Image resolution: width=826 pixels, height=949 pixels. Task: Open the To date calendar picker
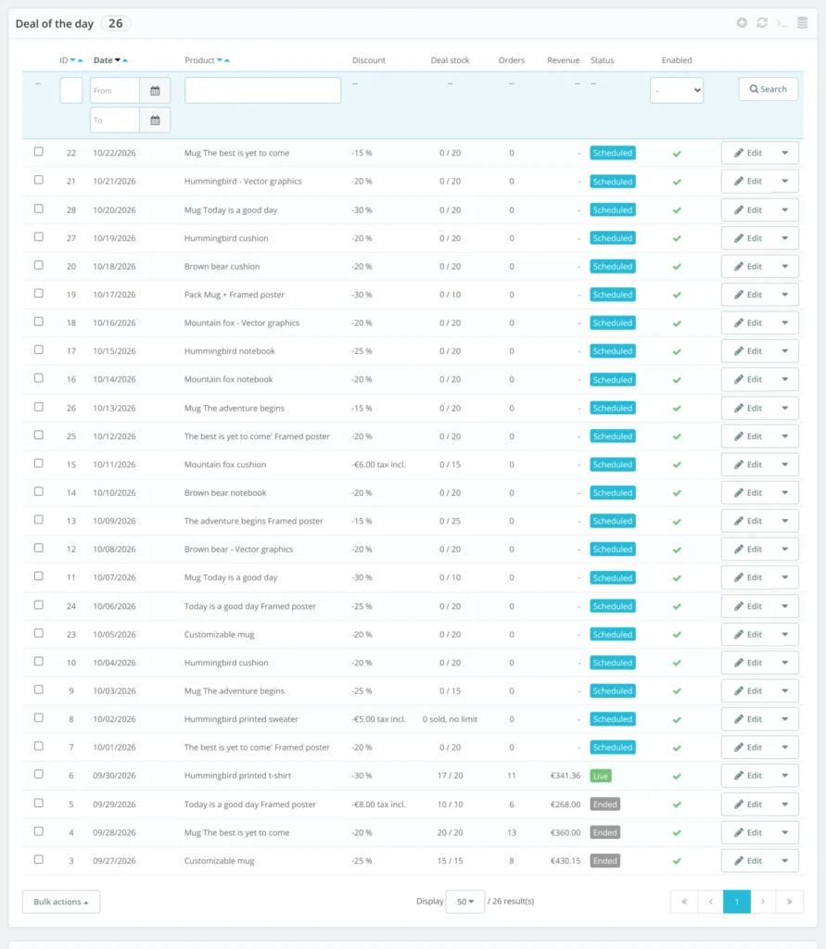(x=155, y=120)
